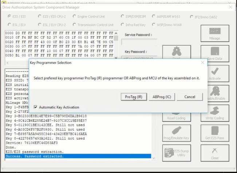The image size is (237, 173).
Task: Click the Service Password input field
Action: [139, 42]
